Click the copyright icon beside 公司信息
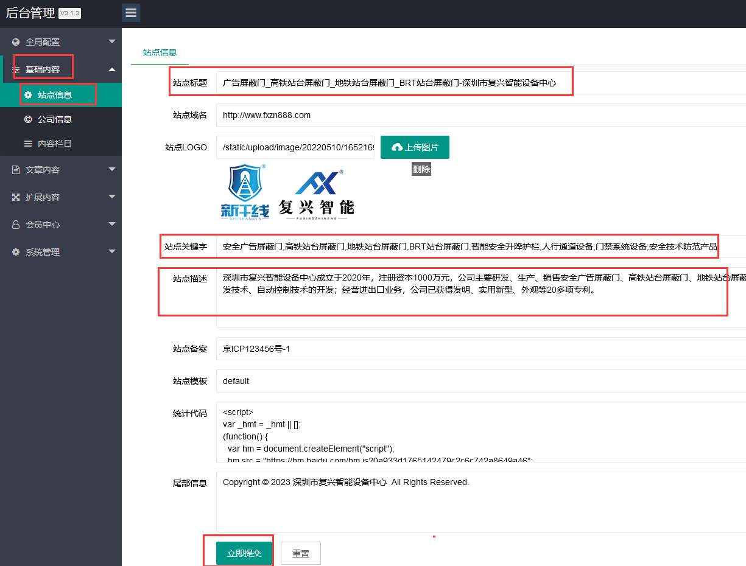The height and width of the screenshot is (566, 746). 28,119
